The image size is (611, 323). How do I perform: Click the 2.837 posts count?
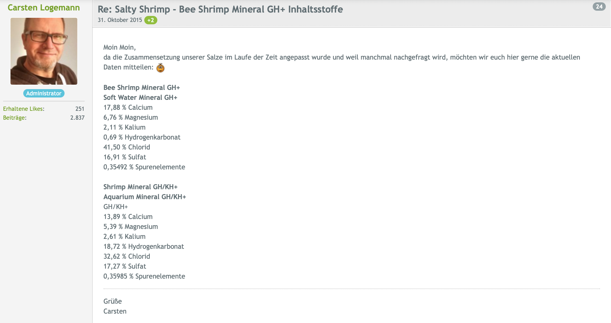tap(77, 118)
